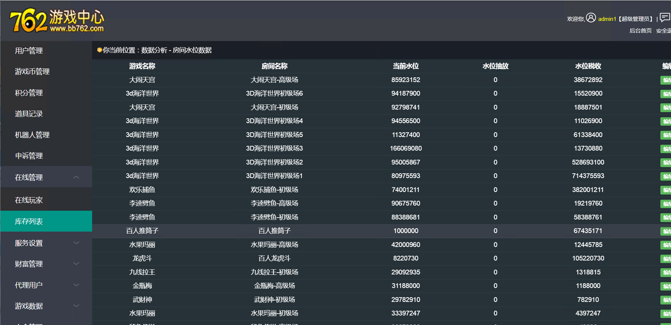The height and width of the screenshot is (325, 671).
Task: Open 在线玩家 submenu item
Action: [x=29, y=200]
